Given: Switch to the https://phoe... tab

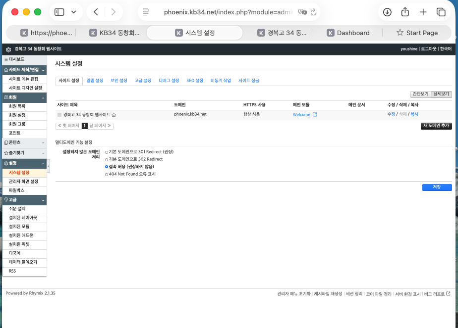Looking at the screenshot, I should [47, 33].
